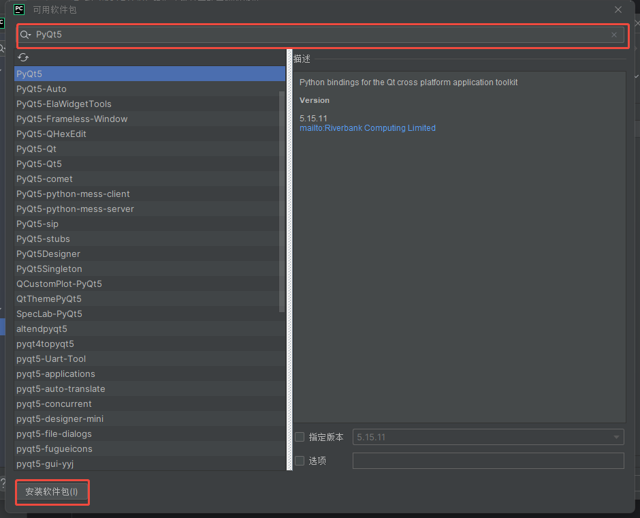Select pyqt5-fugueicons package
The image size is (640, 518).
point(150,449)
